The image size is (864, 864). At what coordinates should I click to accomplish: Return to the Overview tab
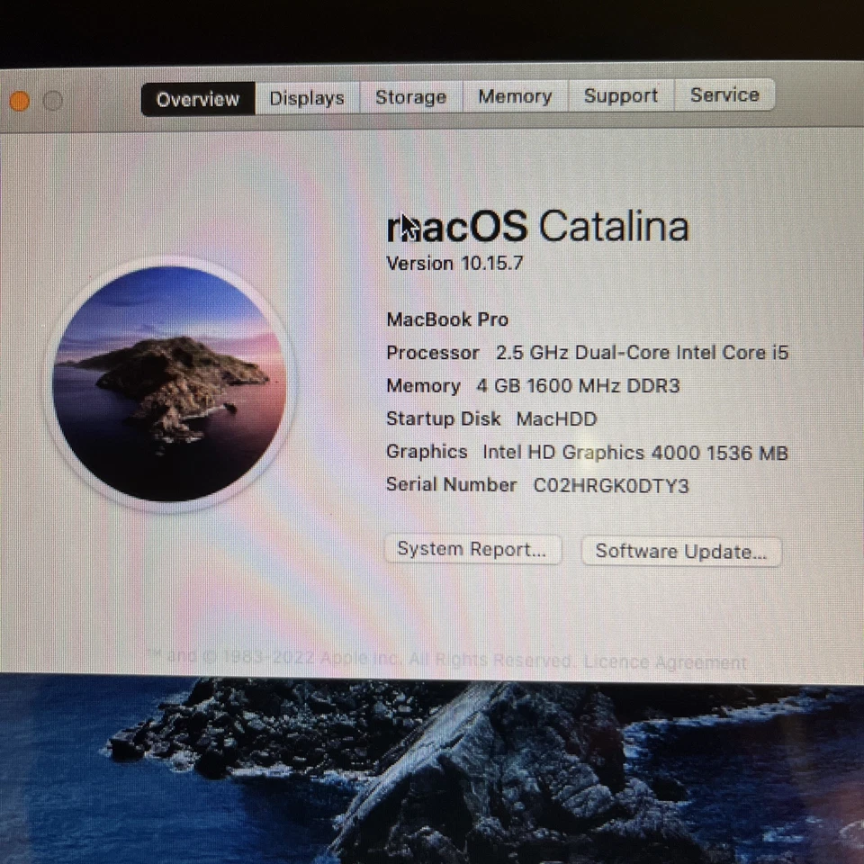(197, 99)
